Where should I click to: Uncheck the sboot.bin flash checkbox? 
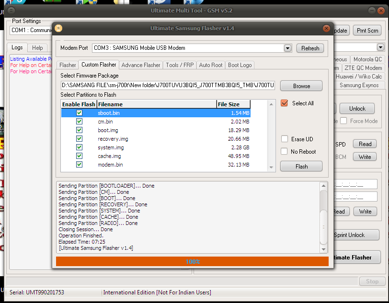tap(79, 113)
